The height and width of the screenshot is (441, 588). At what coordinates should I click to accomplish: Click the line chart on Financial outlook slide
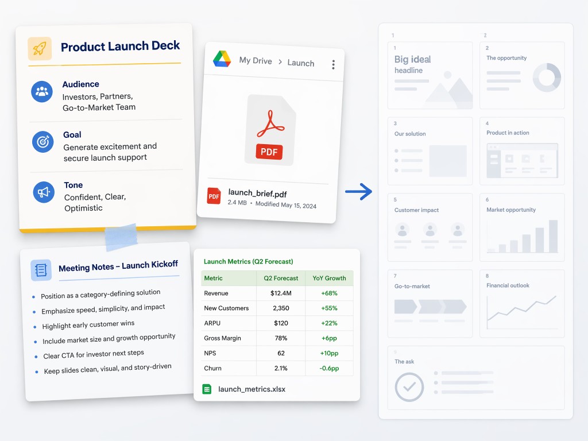pos(521,312)
